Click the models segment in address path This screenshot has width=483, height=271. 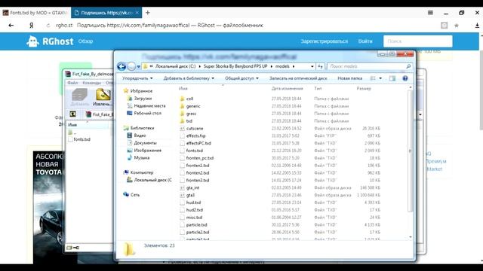click(x=282, y=66)
